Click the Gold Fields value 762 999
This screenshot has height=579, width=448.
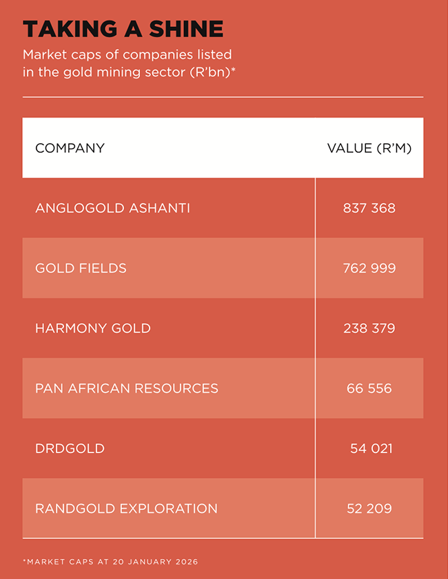tap(369, 268)
